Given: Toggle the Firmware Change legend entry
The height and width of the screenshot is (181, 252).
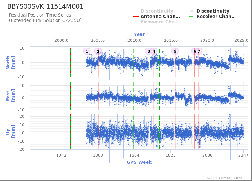Looking at the screenshot, I should point(156,22).
